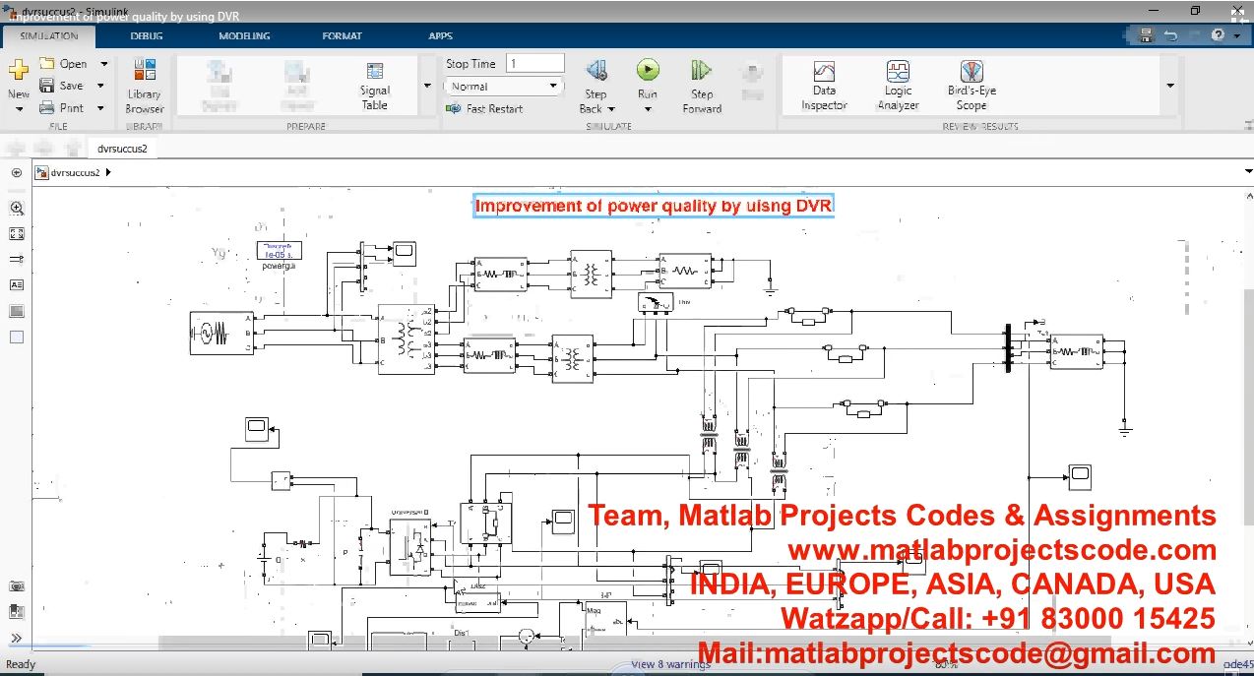The width and height of the screenshot is (1254, 676).
Task: Open the Step Back dropdown arrow
Action: point(611,109)
